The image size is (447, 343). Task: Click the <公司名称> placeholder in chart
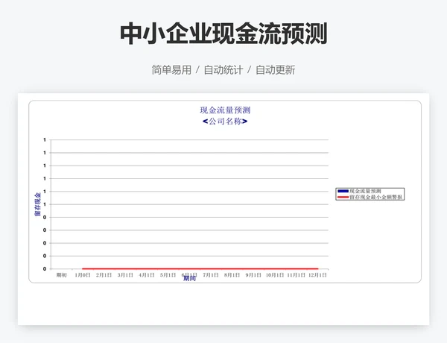point(225,122)
